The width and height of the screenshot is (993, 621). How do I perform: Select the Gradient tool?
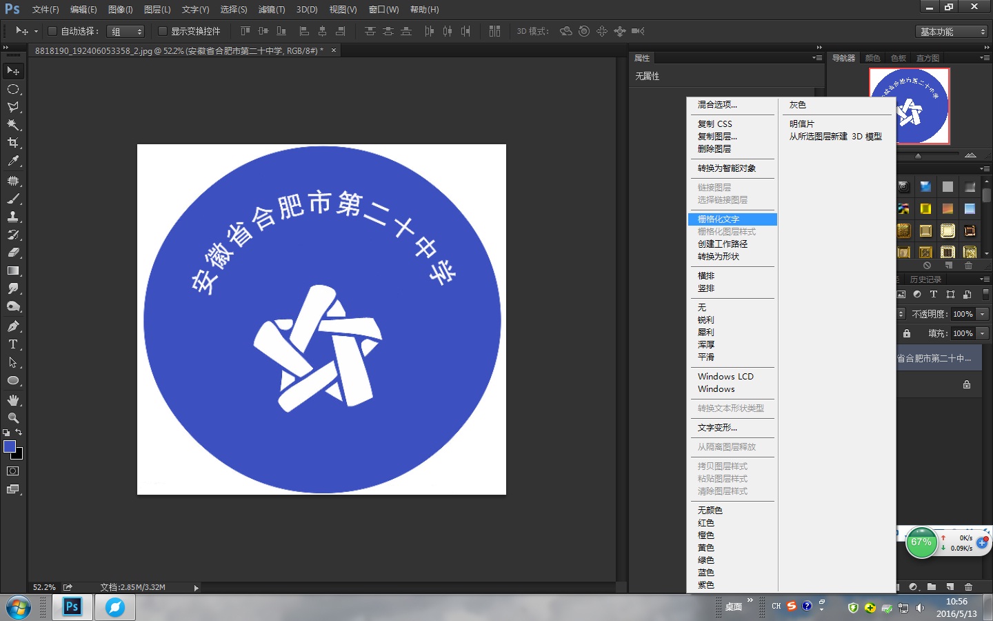tap(13, 270)
